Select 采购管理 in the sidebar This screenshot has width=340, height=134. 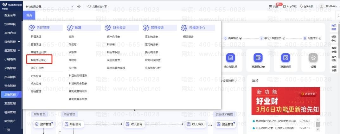click(x=10, y=68)
